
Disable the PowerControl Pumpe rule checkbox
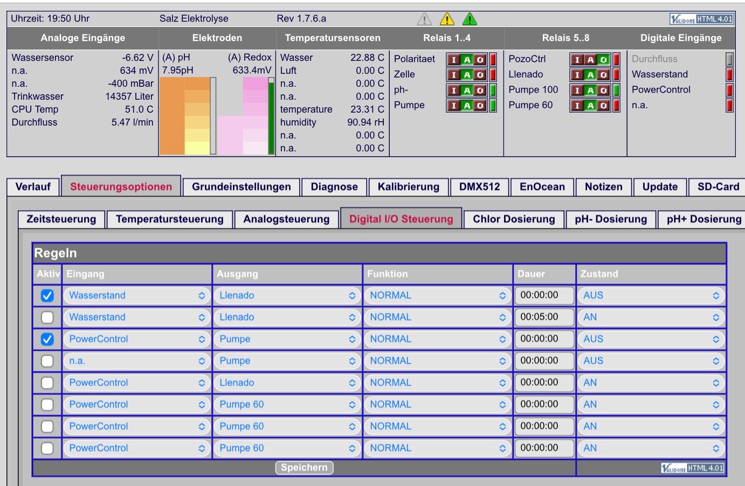tap(47, 339)
